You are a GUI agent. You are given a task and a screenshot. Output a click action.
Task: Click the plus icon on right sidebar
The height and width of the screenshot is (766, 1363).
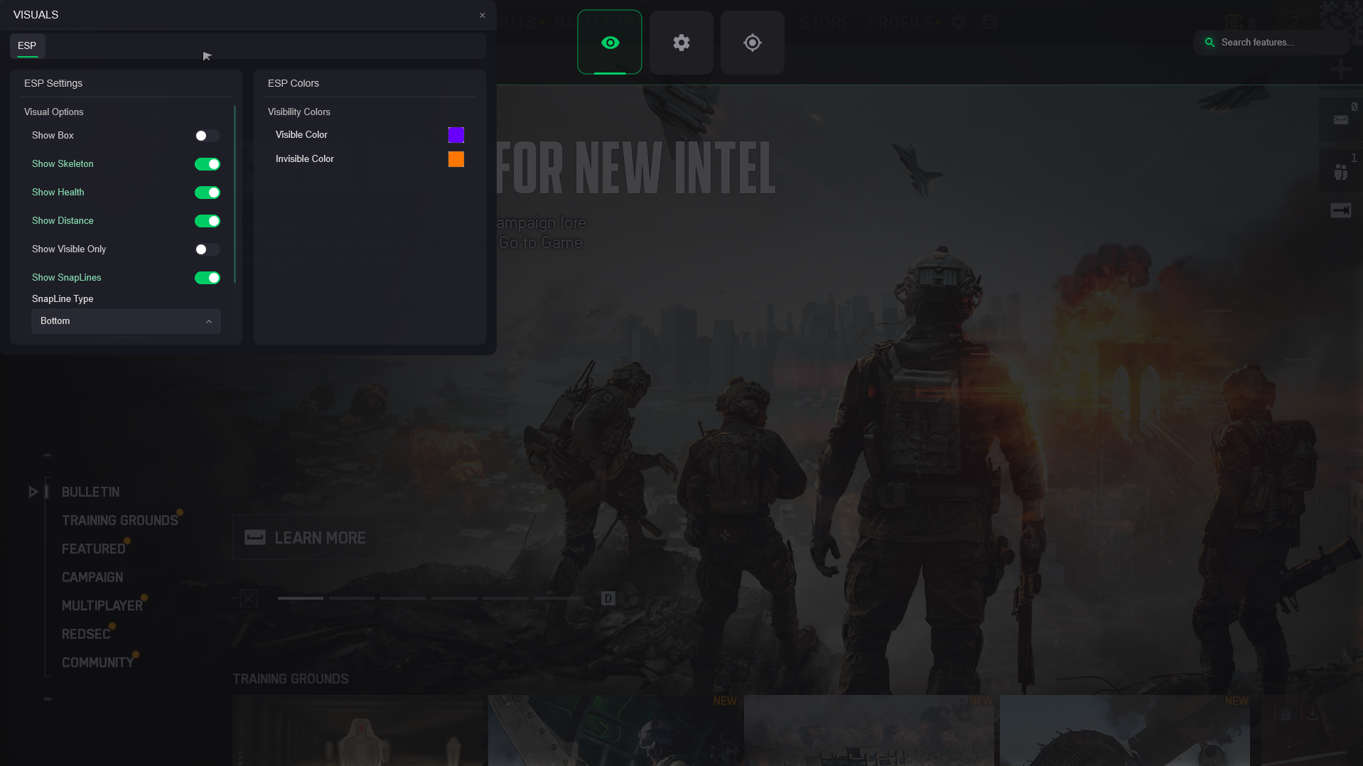pyautogui.click(x=1340, y=70)
